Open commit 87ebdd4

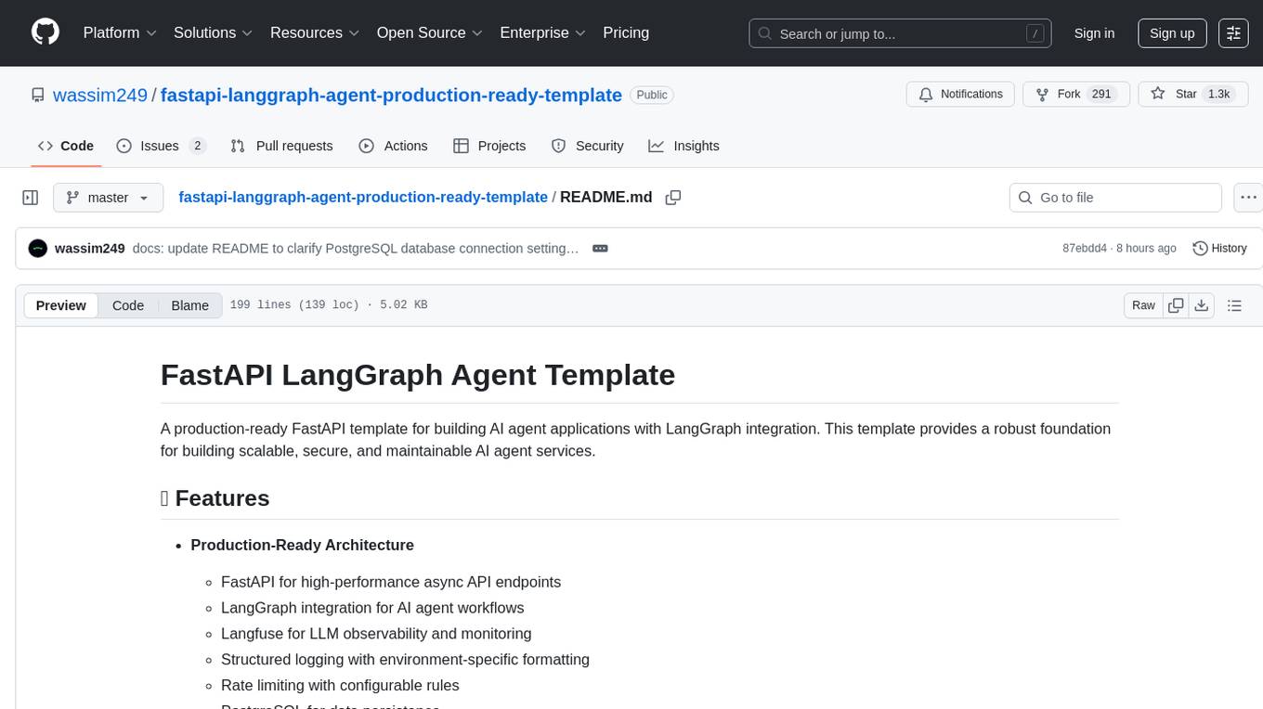[x=1085, y=248]
